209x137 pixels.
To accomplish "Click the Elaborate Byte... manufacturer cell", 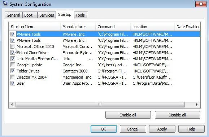I will tap(78, 53).
